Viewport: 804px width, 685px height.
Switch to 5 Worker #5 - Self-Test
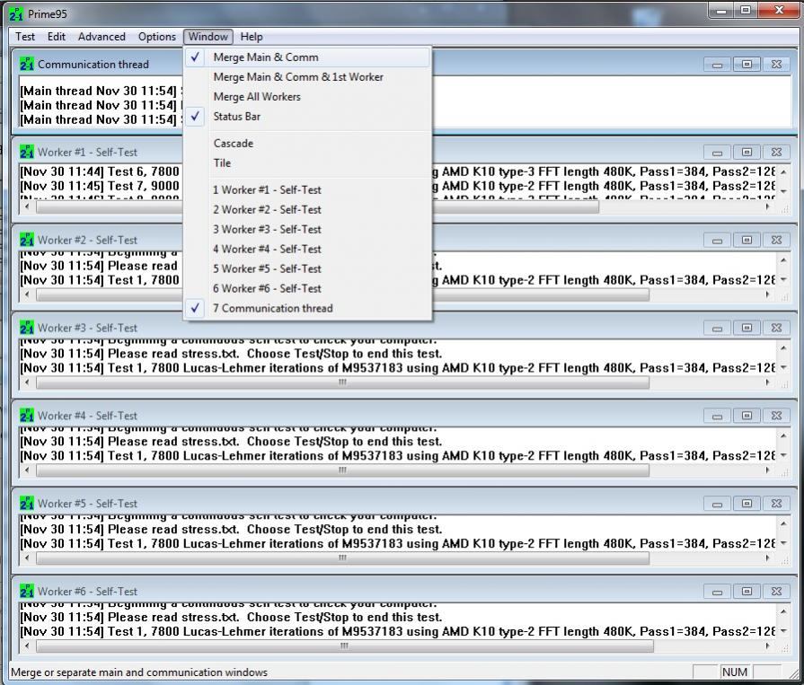point(307,269)
